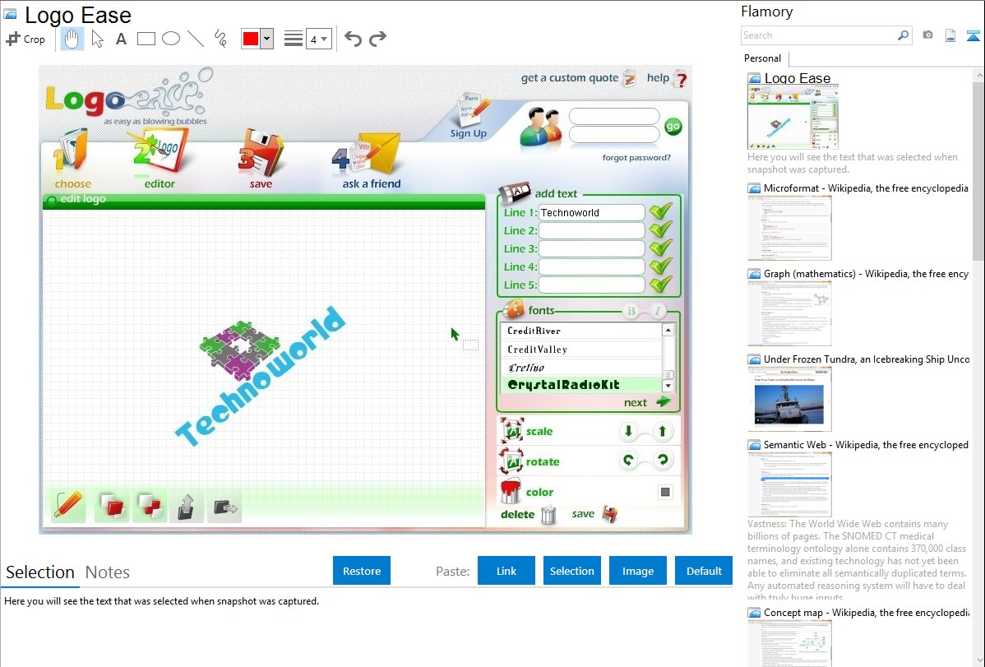Confirm Line 2 with its green checkmark

coord(661,229)
